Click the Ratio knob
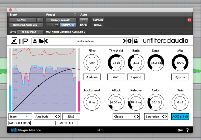201x140 pixels. pyautogui.click(x=136, y=63)
